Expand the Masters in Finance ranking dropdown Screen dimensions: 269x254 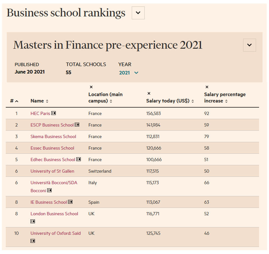(249, 45)
